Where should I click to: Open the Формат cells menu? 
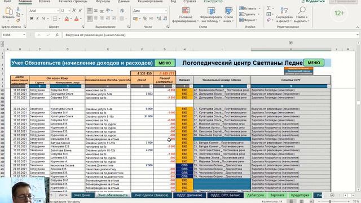point(248,20)
